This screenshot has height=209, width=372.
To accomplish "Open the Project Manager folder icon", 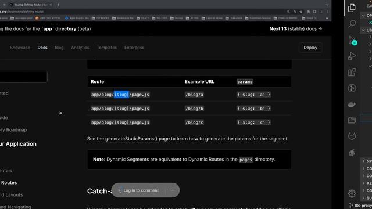I will click(x=352, y=120).
